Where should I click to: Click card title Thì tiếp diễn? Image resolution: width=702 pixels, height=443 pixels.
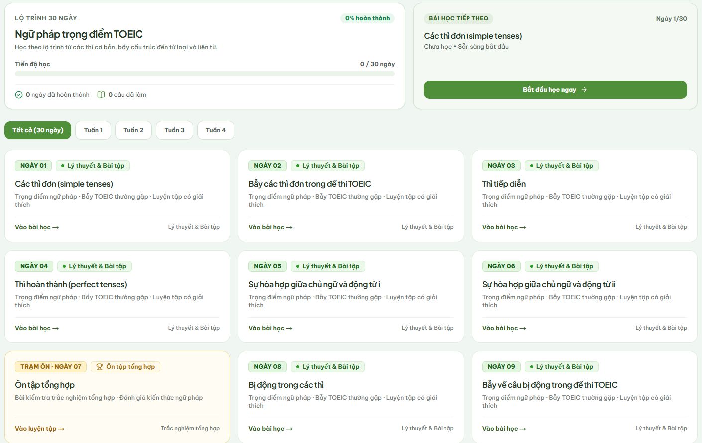(x=504, y=184)
